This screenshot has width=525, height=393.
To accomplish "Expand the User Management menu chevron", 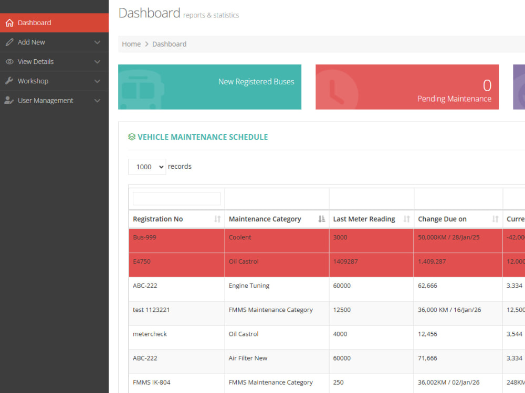I will [97, 100].
